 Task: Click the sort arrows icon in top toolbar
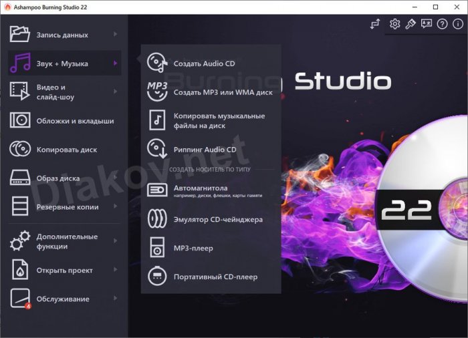point(375,24)
